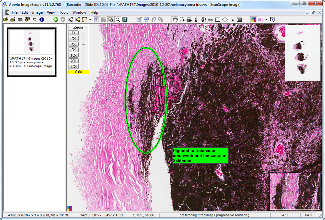Open the Tools menu
The width and height of the screenshot is (325, 220).
(63, 12)
